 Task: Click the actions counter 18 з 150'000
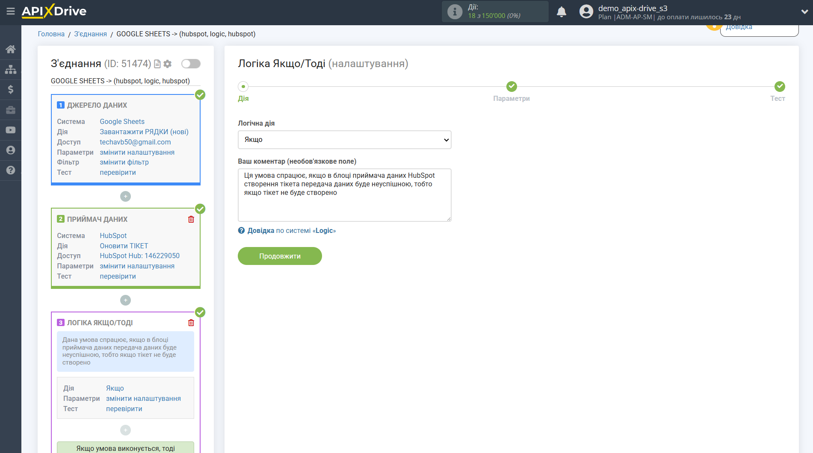pos(494,16)
